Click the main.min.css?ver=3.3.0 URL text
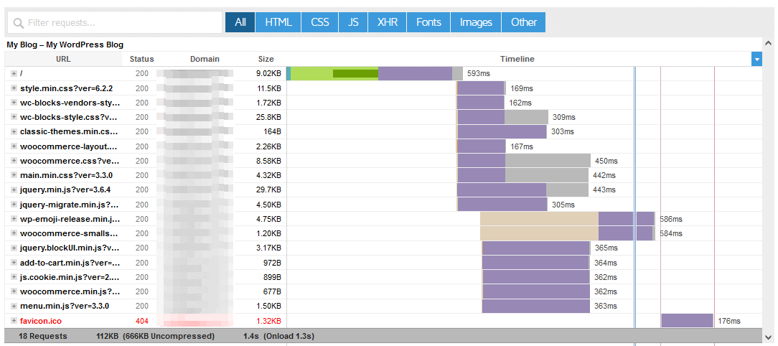The width and height of the screenshot is (778, 346). click(x=67, y=175)
